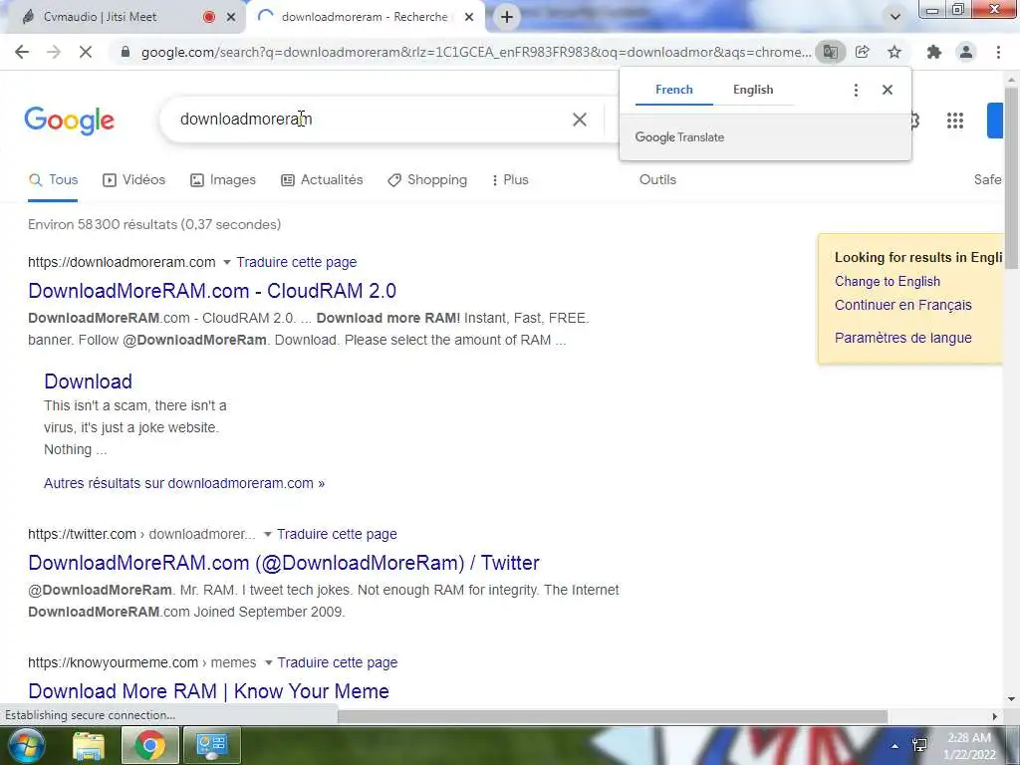Go back to the previous page
The height and width of the screenshot is (765, 1020).
point(22,52)
